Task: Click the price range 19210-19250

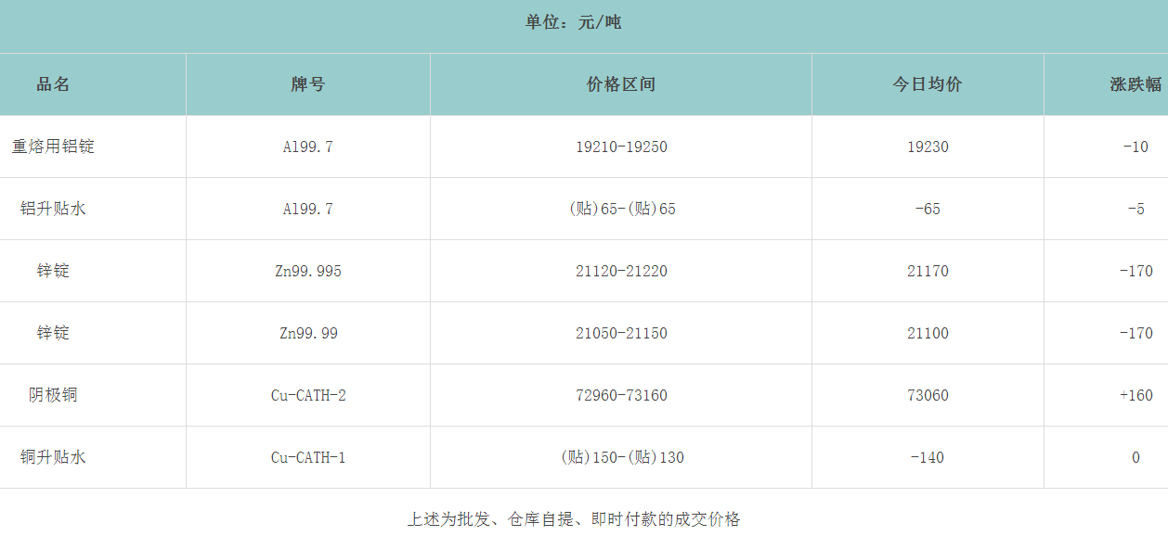Action: (620, 146)
